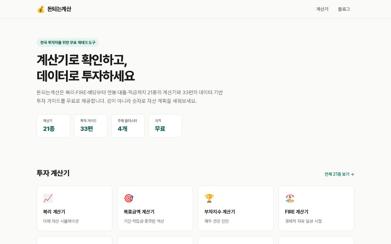Click the chart icon on 복리 계산기 card
This screenshot has width=391, height=244.
[x=48, y=198]
